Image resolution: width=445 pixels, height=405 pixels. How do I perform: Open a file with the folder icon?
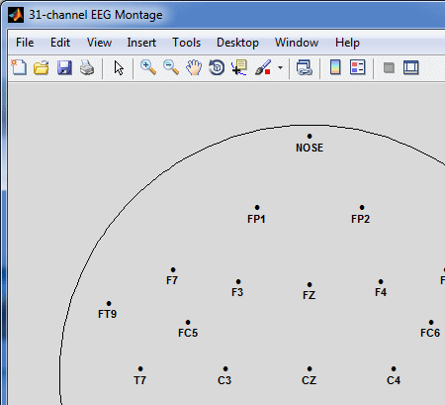tap(42, 67)
